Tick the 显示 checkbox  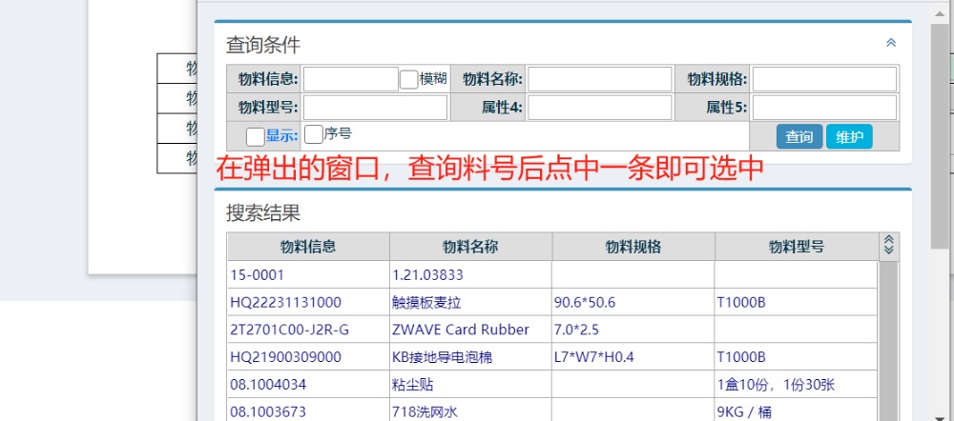[x=255, y=136]
